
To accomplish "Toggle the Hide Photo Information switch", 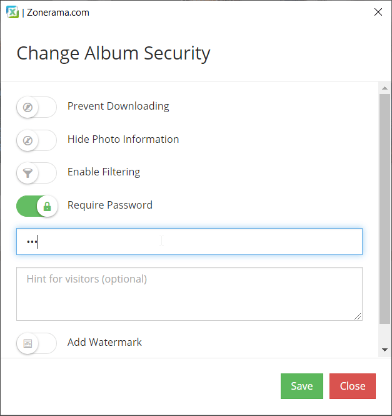I will point(36,140).
